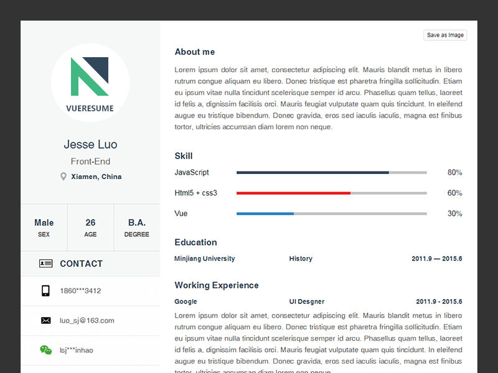This screenshot has width=498, height=373.
Task: Click the Minjiang University entry under Education
Action: pyautogui.click(x=204, y=258)
